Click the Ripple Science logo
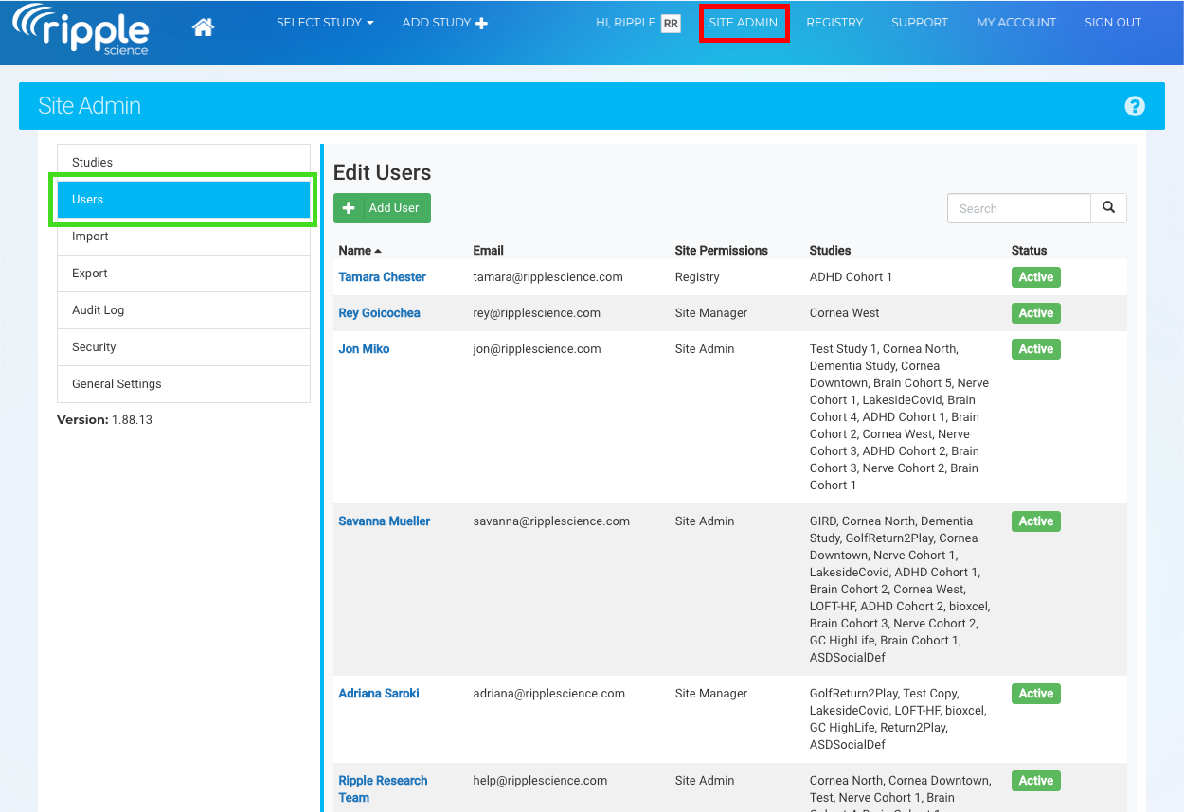The height and width of the screenshot is (812, 1184). click(81, 29)
